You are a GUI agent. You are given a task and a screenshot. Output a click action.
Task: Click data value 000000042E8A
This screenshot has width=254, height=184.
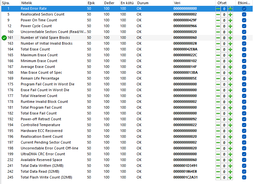pos(185,49)
